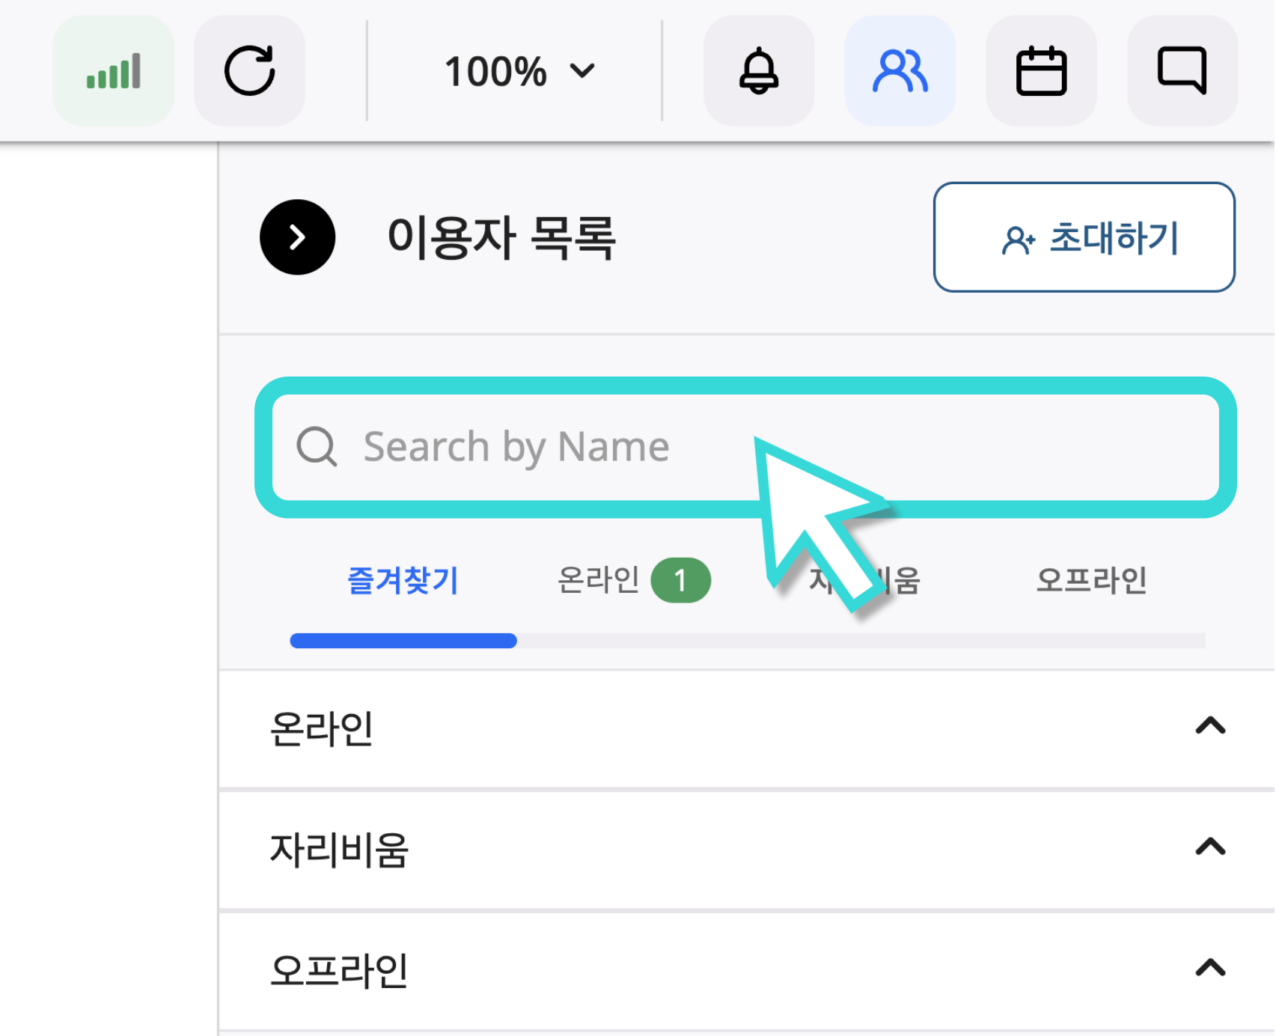Collapse the 오프라인 section
Image resolution: width=1276 pixels, height=1036 pixels.
[x=1209, y=969]
